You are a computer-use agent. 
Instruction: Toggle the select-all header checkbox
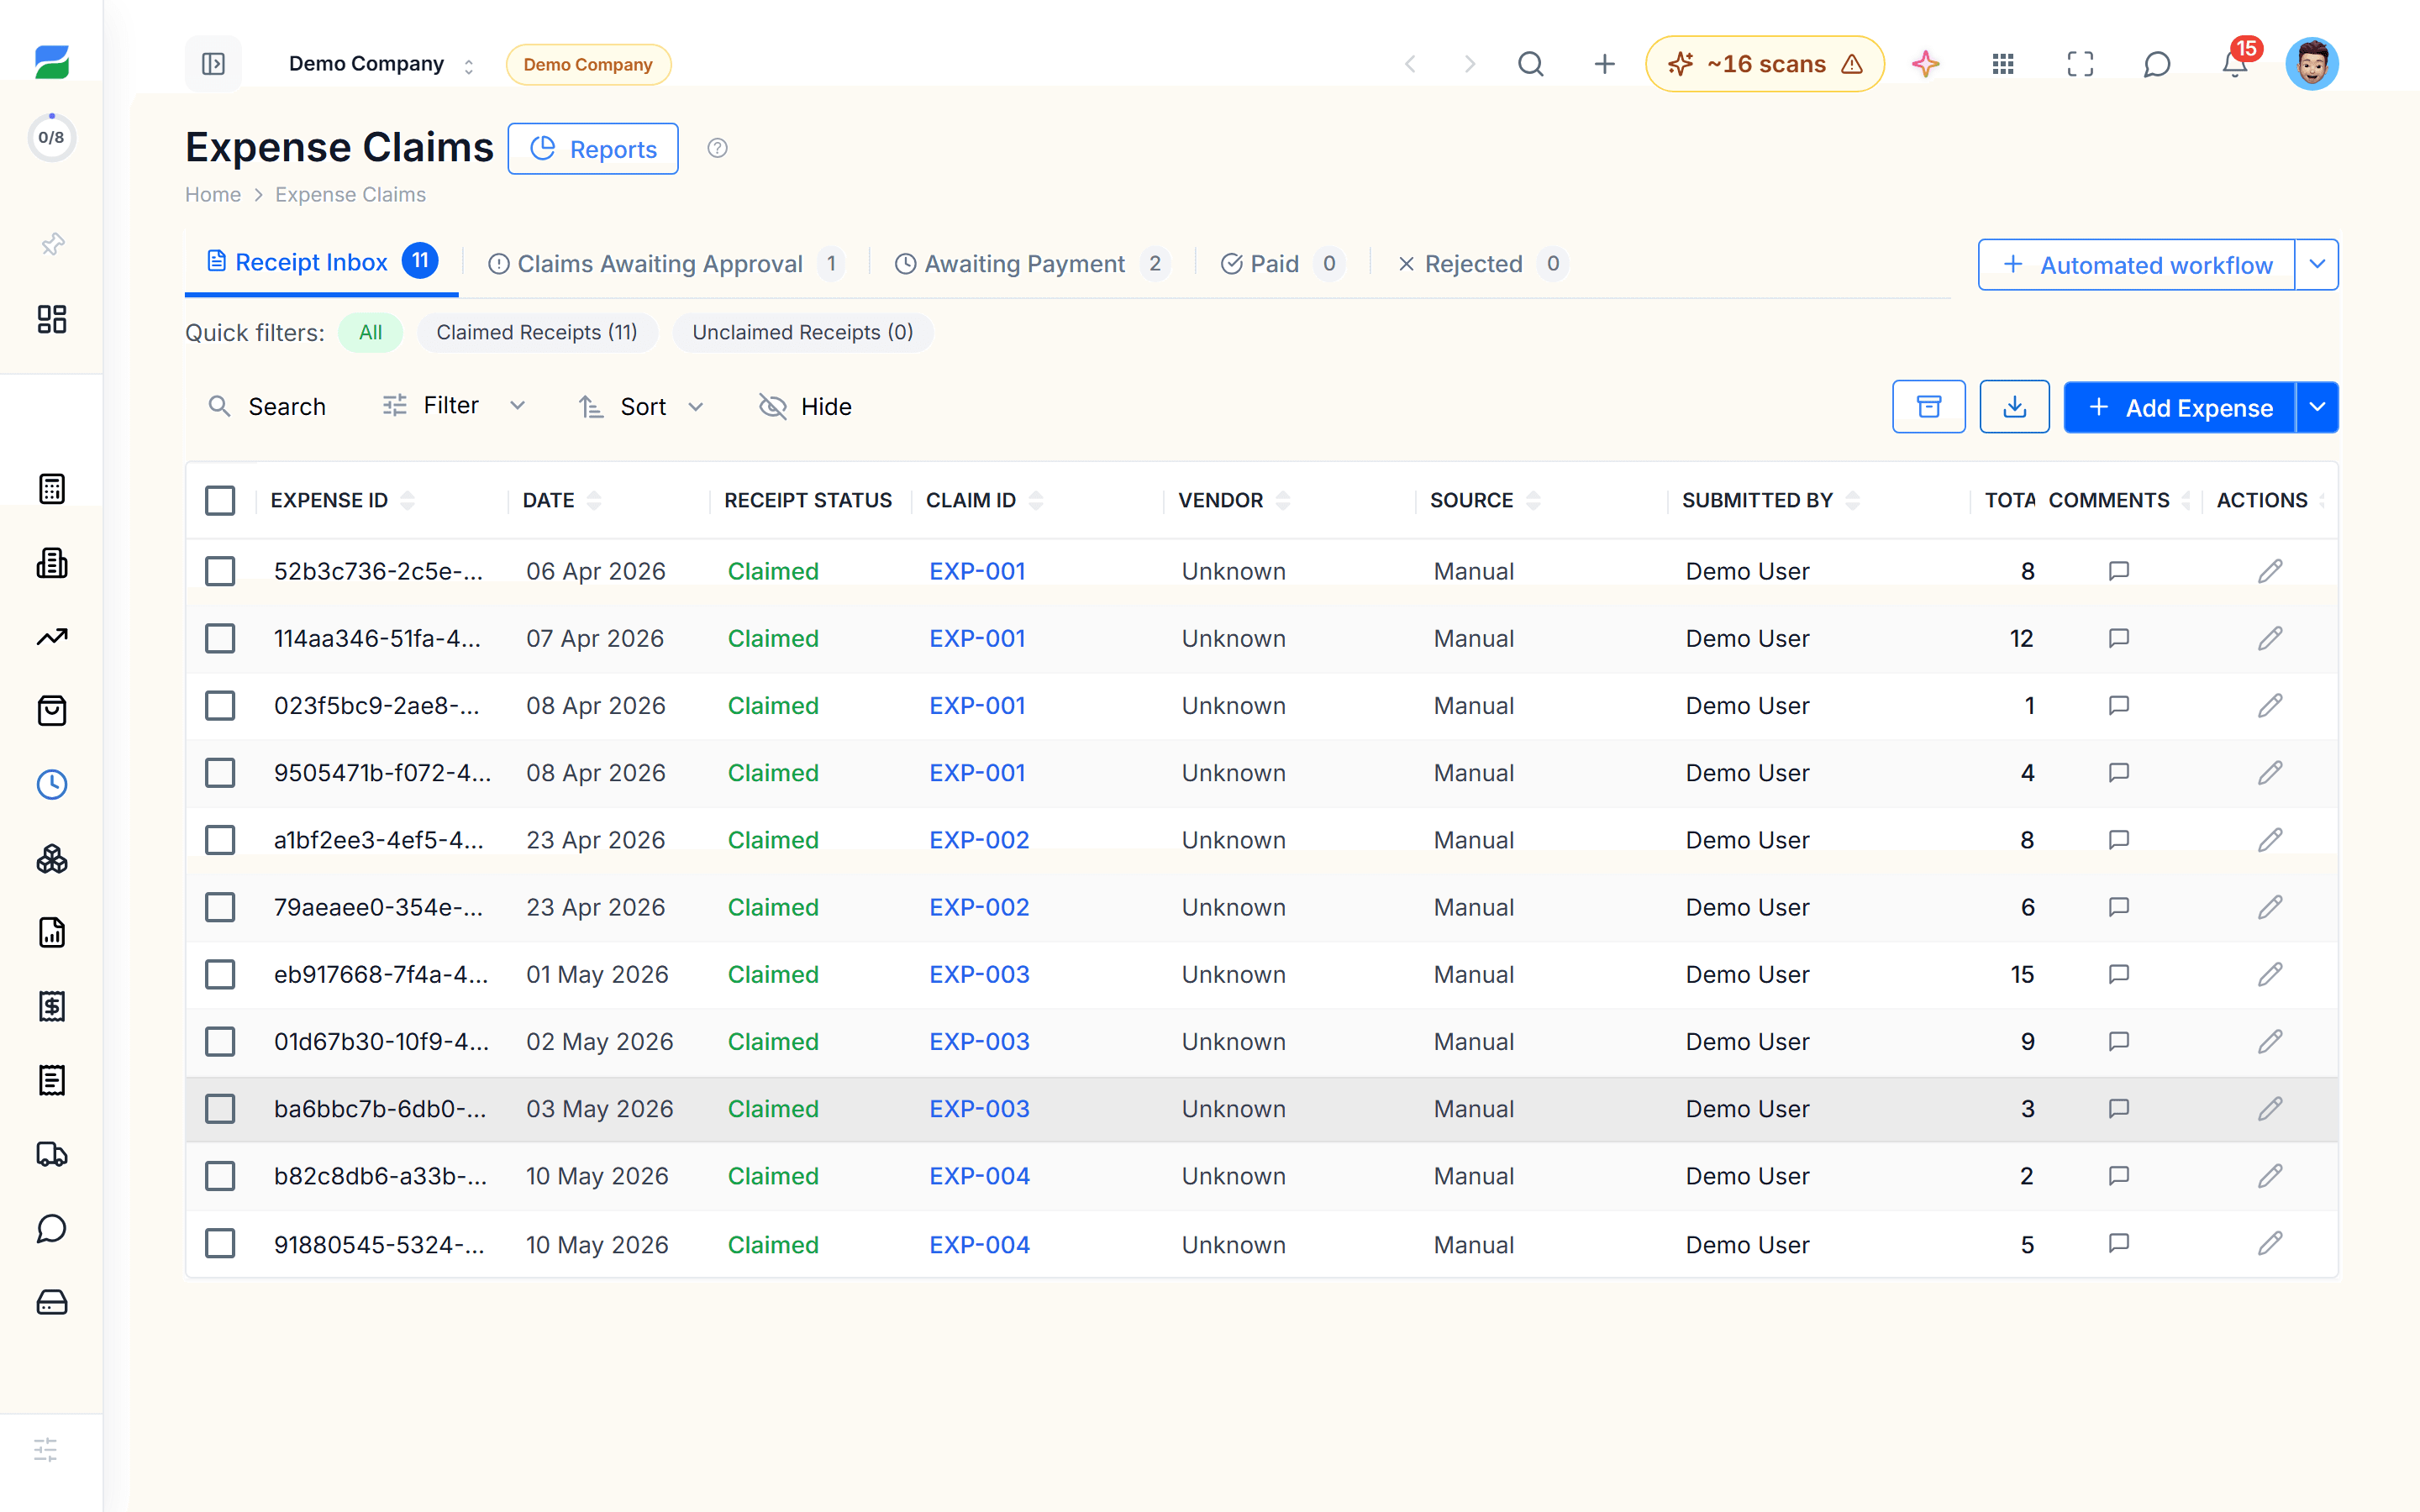tap(220, 500)
